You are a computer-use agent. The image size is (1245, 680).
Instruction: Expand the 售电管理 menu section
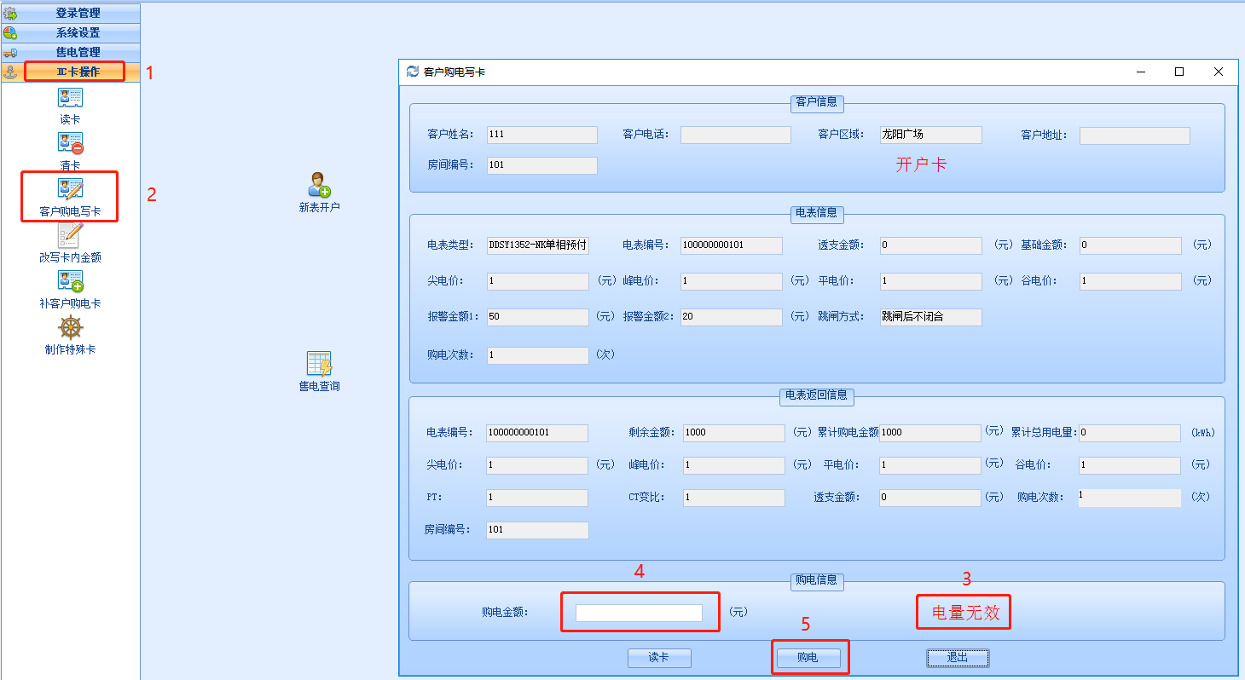tap(78, 52)
